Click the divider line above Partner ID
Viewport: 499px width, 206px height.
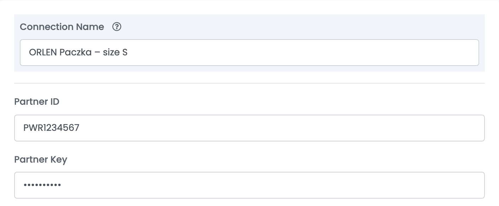click(x=249, y=83)
